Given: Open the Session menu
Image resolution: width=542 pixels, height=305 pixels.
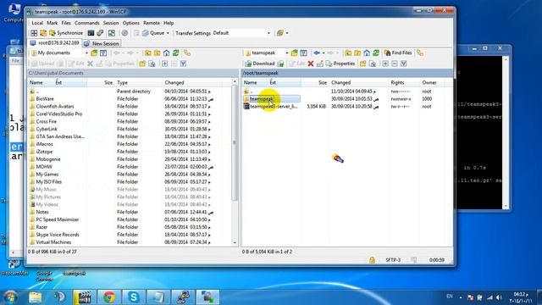Looking at the screenshot, I should tap(111, 23).
